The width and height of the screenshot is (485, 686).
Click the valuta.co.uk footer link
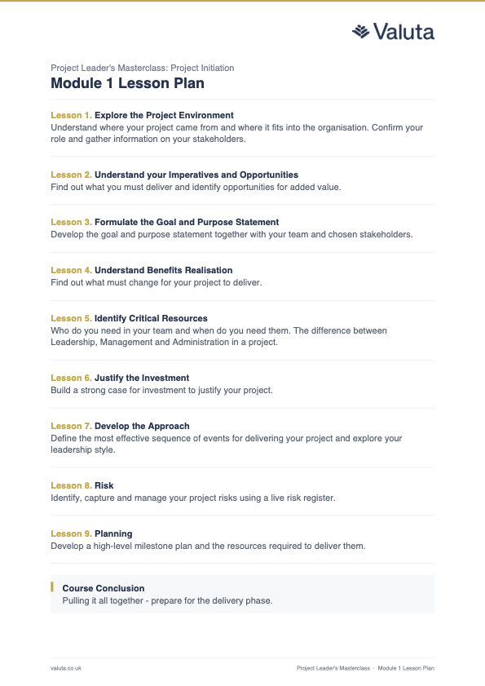point(66,668)
